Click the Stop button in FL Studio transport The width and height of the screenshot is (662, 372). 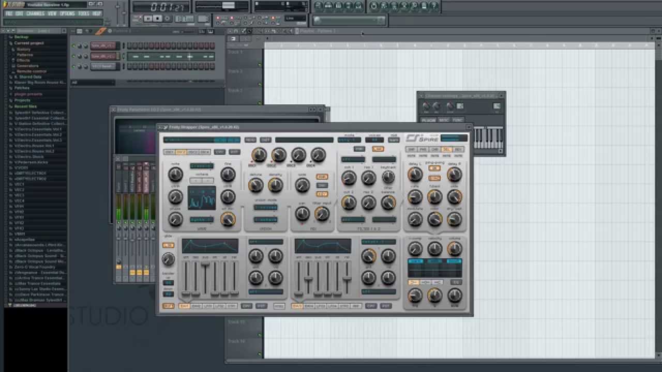point(157,18)
